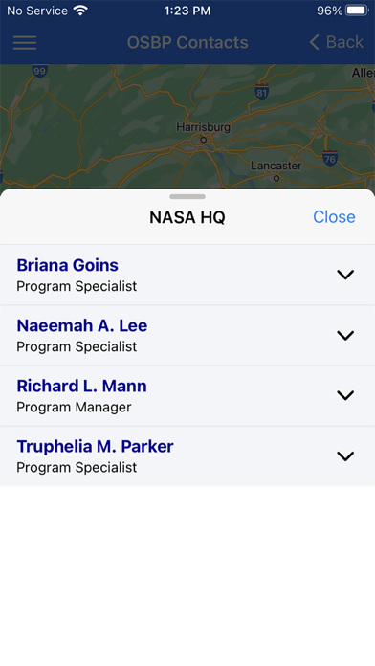Image resolution: width=375 pixels, height=666 pixels.
Task: Tap the battery indicator in status bar
Action: (x=357, y=11)
